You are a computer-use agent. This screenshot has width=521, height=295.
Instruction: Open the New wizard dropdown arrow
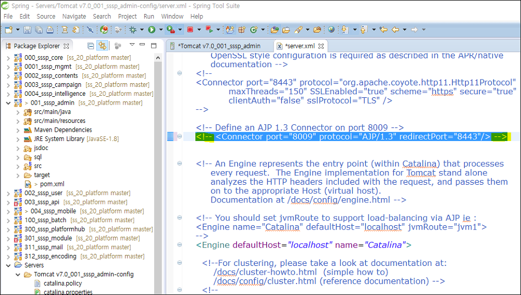point(18,30)
